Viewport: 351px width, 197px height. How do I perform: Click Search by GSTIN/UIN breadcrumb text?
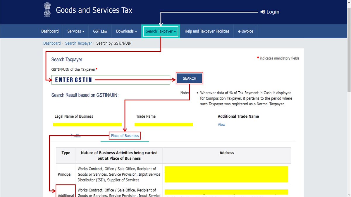114,43
